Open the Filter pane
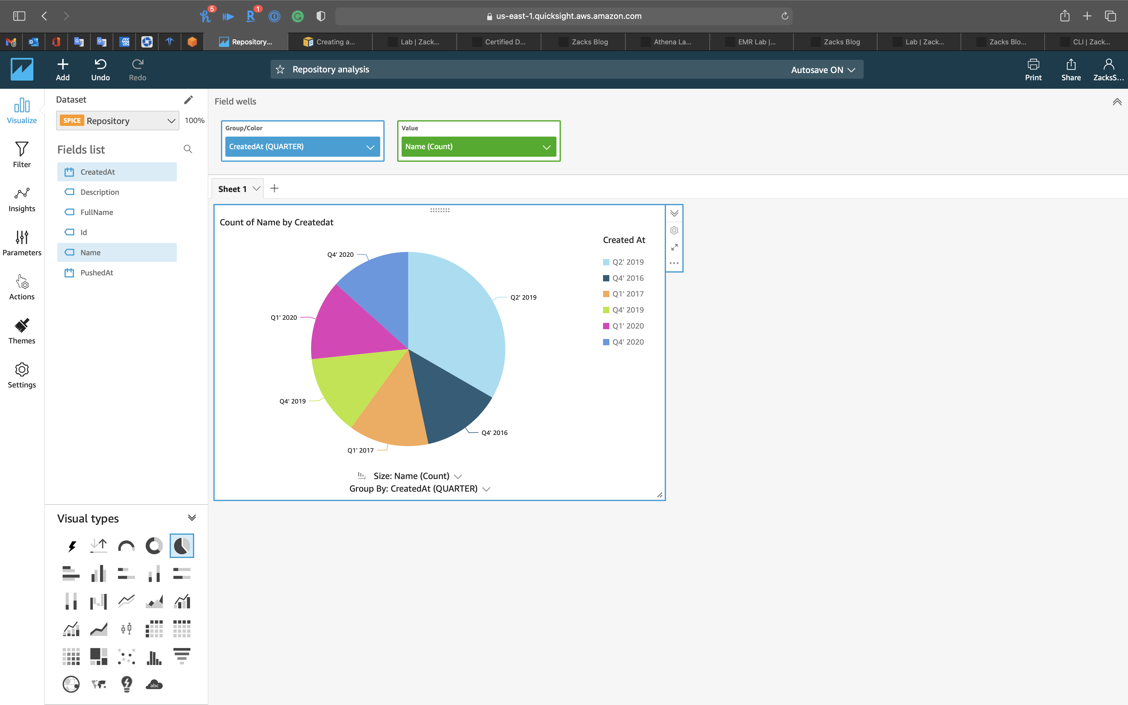Screen dimensions: 1128x705 21,155
